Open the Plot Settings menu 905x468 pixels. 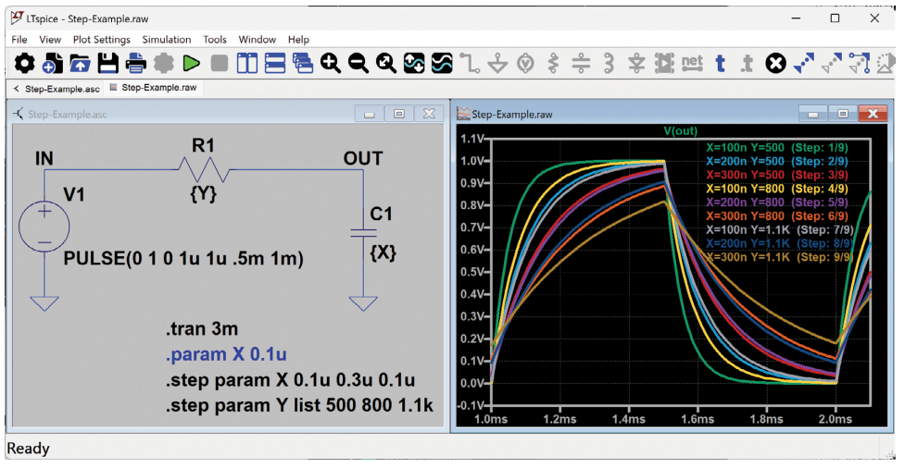pyautogui.click(x=102, y=39)
